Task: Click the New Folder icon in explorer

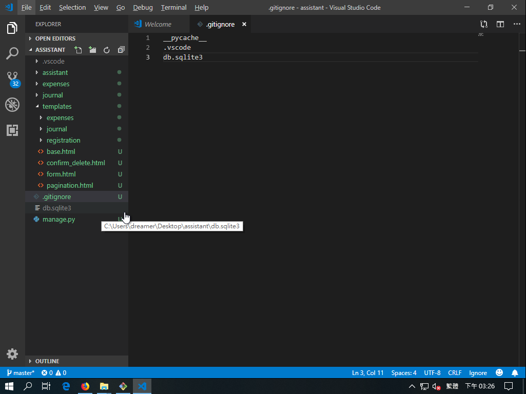Action: tap(92, 50)
